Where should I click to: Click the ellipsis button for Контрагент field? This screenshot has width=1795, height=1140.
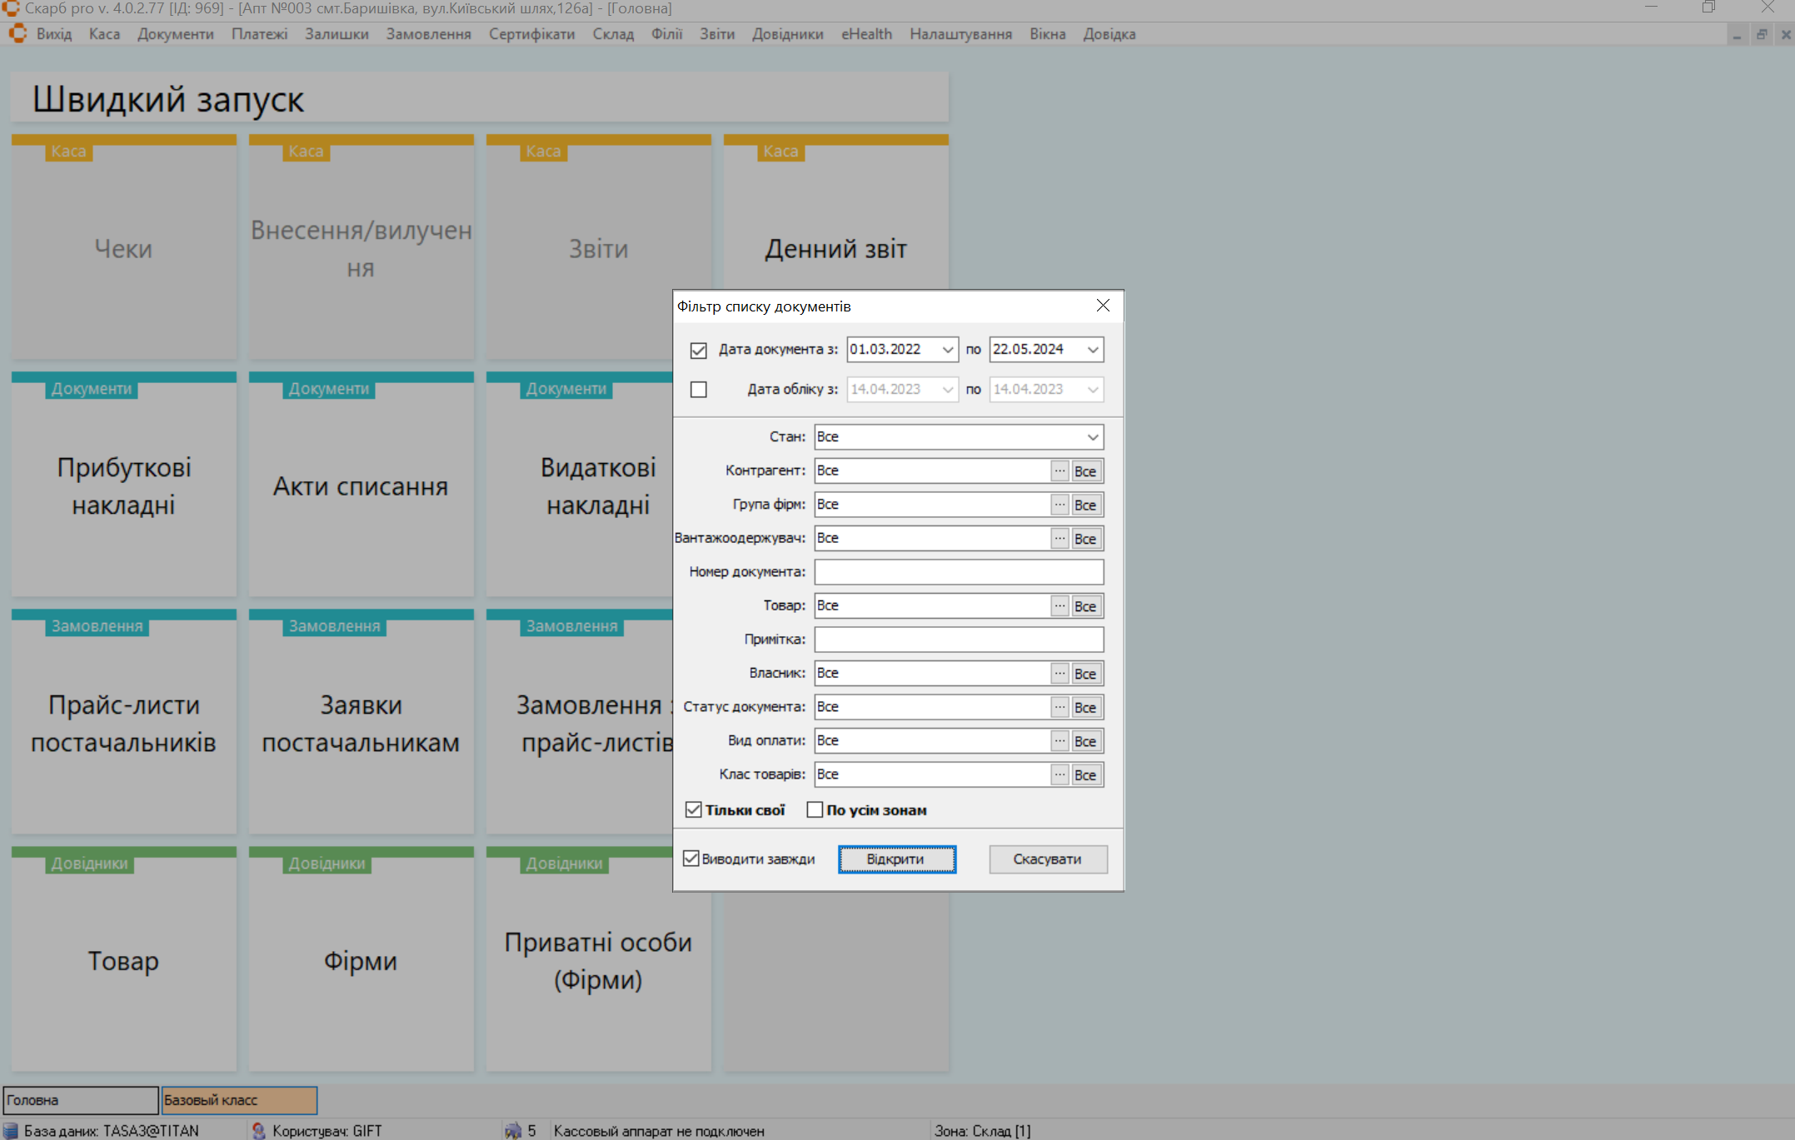coord(1060,471)
